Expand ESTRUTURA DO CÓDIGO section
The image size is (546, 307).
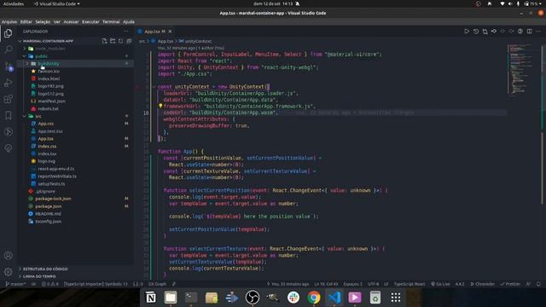pyautogui.click(x=45, y=269)
